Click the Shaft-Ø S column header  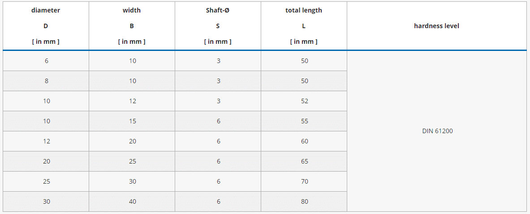point(218,26)
